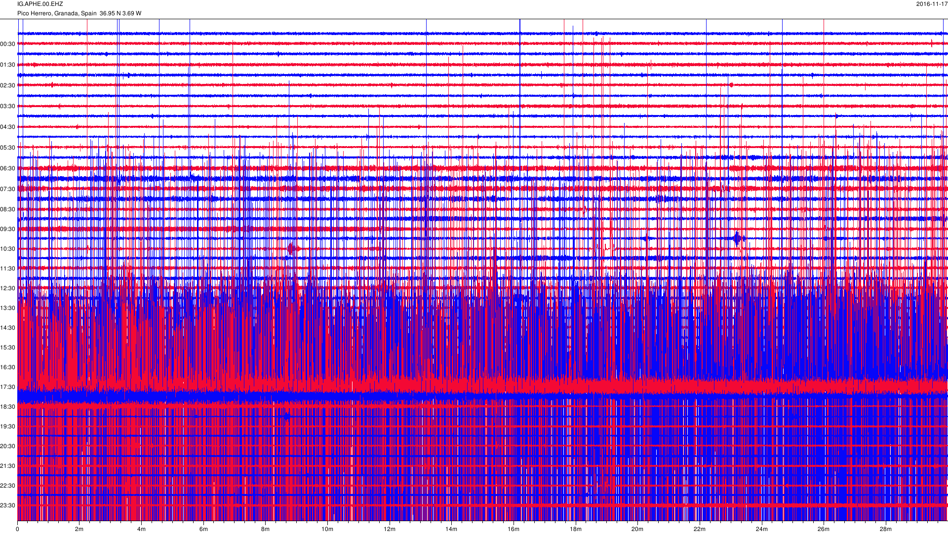Viewport: 948px width, 533px height.
Task: Click the 15:30 time row label
Action: click(7, 347)
